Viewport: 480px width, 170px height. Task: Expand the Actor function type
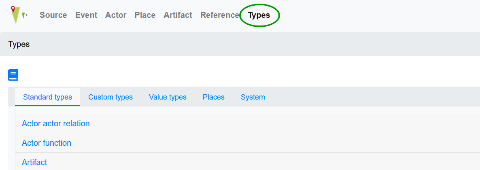coord(47,143)
